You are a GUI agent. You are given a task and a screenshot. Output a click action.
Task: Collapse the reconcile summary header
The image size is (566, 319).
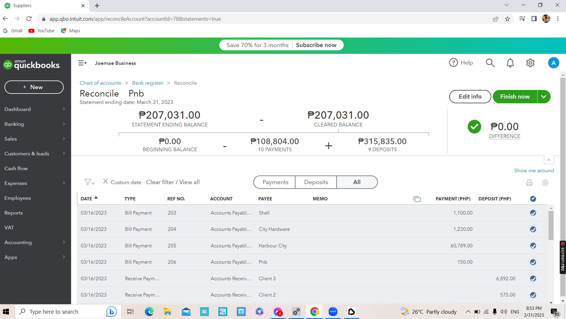coord(549,160)
